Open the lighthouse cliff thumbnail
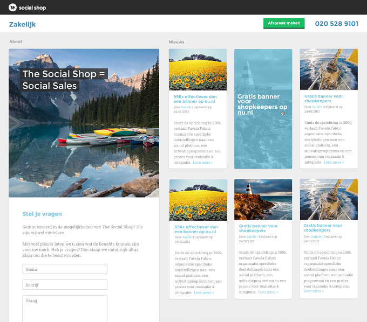Screen dimensions: 367x322 pos(263,200)
